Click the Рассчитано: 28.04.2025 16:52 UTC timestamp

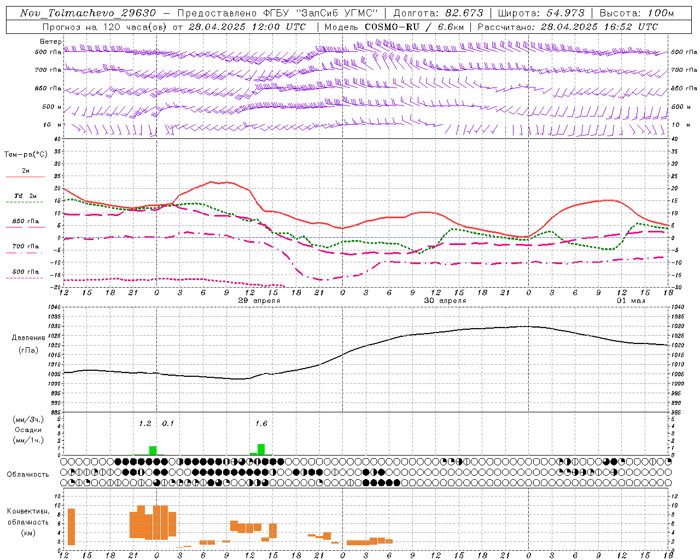(x=568, y=27)
